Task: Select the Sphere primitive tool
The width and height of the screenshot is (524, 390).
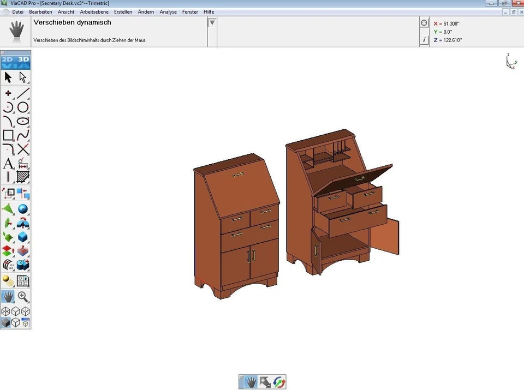Action: coord(23,209)
